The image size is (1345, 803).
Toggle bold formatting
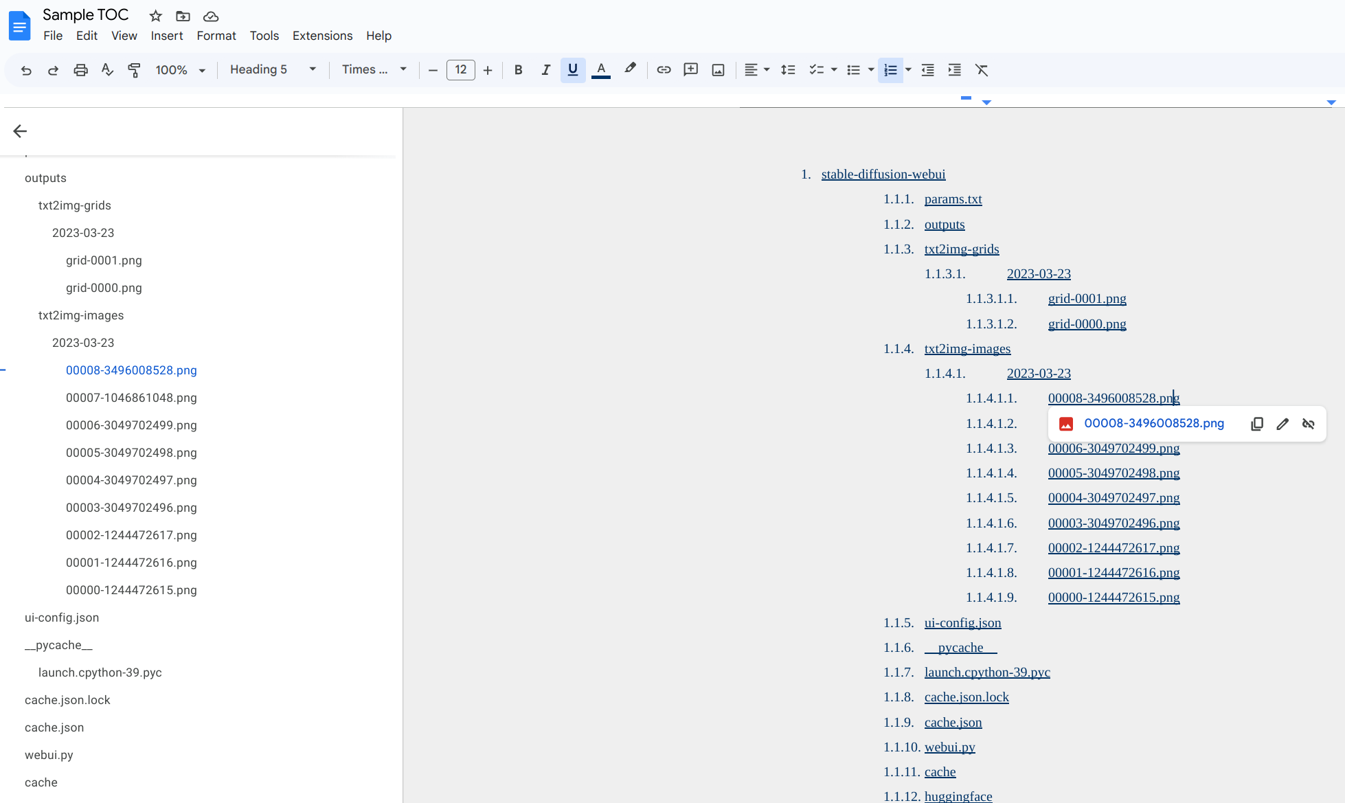coord(518,70)
